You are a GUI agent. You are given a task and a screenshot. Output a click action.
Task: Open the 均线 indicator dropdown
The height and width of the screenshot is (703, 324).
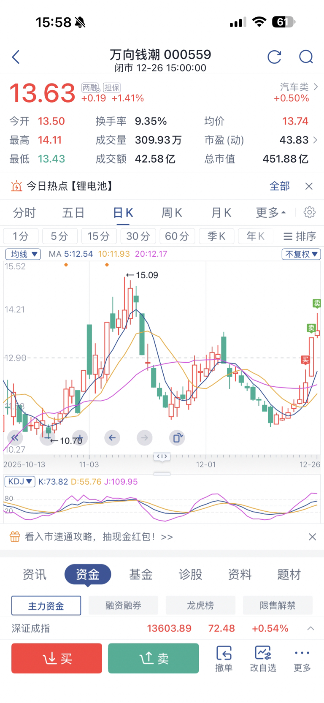pyautogui.click(x=23, y=254)
